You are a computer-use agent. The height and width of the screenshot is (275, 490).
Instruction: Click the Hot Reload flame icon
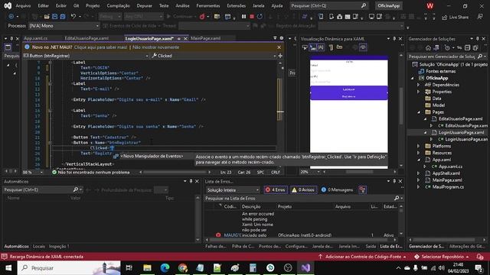point(202,17)
